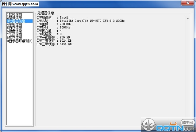Screen dimensions: 196x132
Task: Show the 5内存信息 page
Action: point(20,28)
